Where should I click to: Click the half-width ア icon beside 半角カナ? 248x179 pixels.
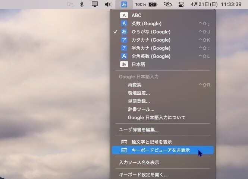point(124,48)
